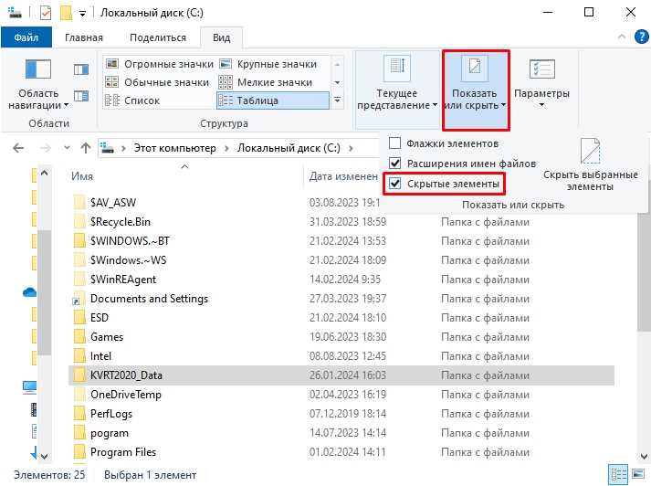Select the $AV_ASW folder

pyautogui.click(x=113, y=203)
